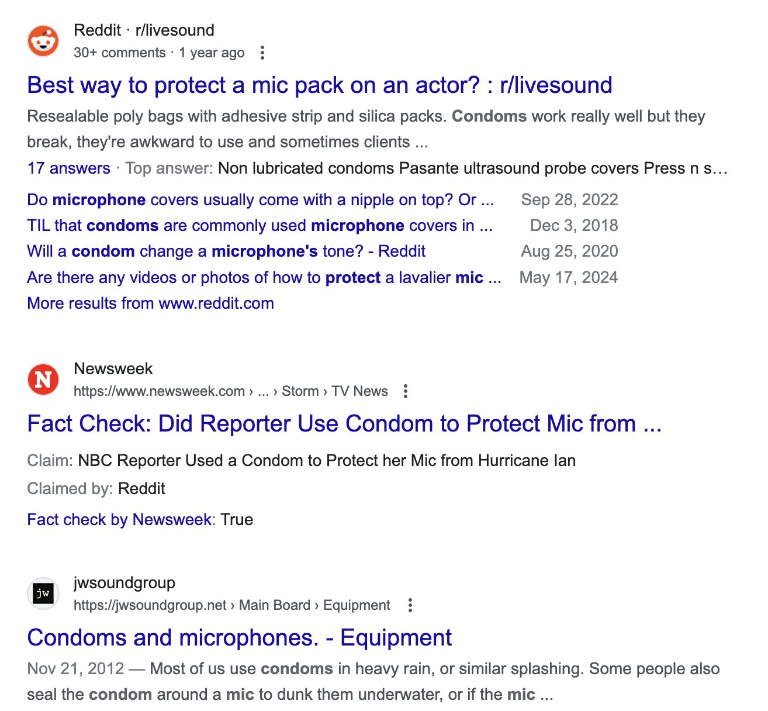Click the "Reddit · r/livesound" source name

tap(144, 30)
